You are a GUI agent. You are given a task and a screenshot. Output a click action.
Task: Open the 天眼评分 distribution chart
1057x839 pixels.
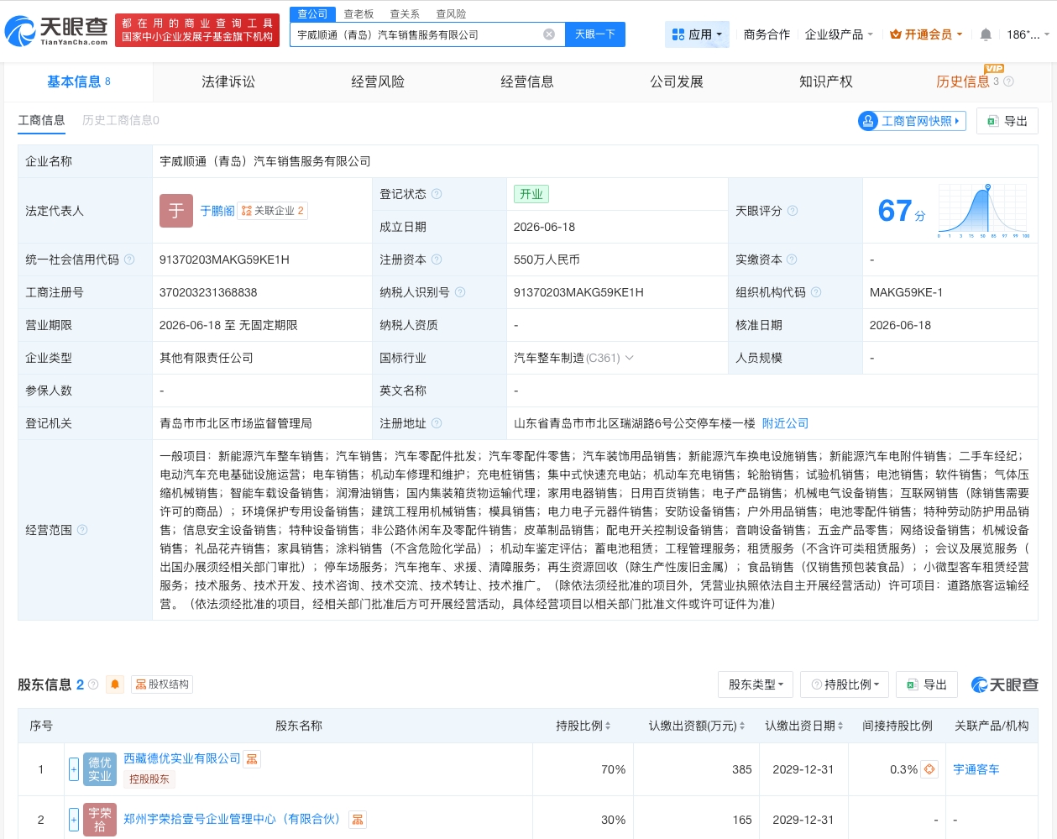click(x=984, y=211)
